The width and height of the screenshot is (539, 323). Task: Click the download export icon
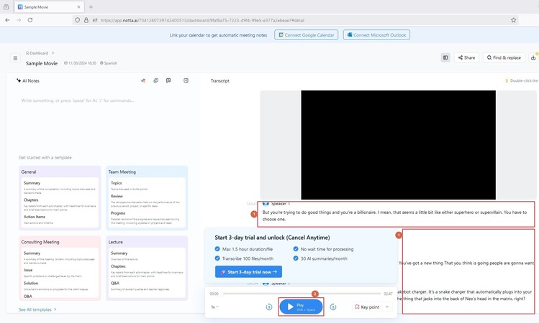click(533, 57)
